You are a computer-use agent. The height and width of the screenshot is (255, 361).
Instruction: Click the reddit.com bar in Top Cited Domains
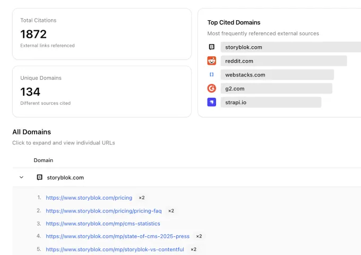point(283,61)
